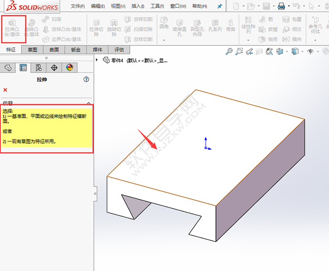Click the Zoom to Area icon
The image size is (329, 271).
pyautogui.click(x=239, y=51)
